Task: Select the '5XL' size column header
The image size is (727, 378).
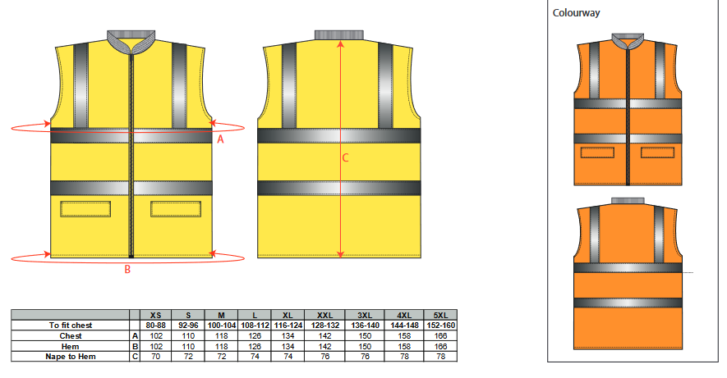Action: (x=440, y=315)
